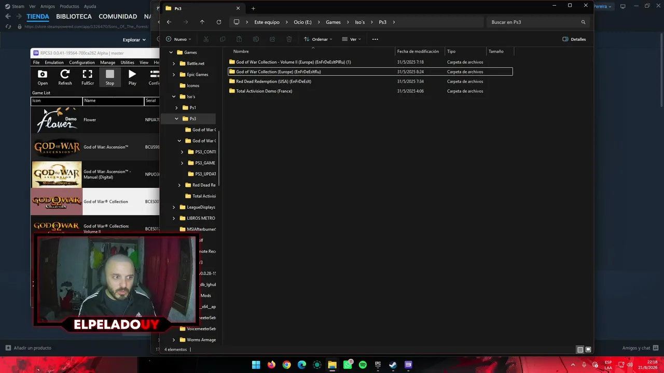Open Spotify from the taskbar
This screenshot has width=664, height=373.
click(x=363, y=365)
